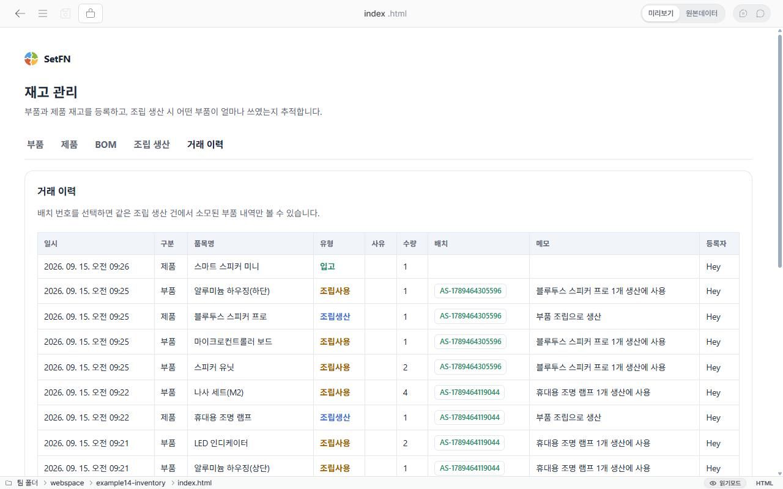The width and height of the screenshot is (783, 489).
Task: Click the date 2026. 09. 15. 오전 09:26
Action: point(86,267)
